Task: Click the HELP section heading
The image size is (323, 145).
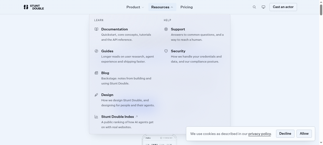Action: (x=167, y=20)
